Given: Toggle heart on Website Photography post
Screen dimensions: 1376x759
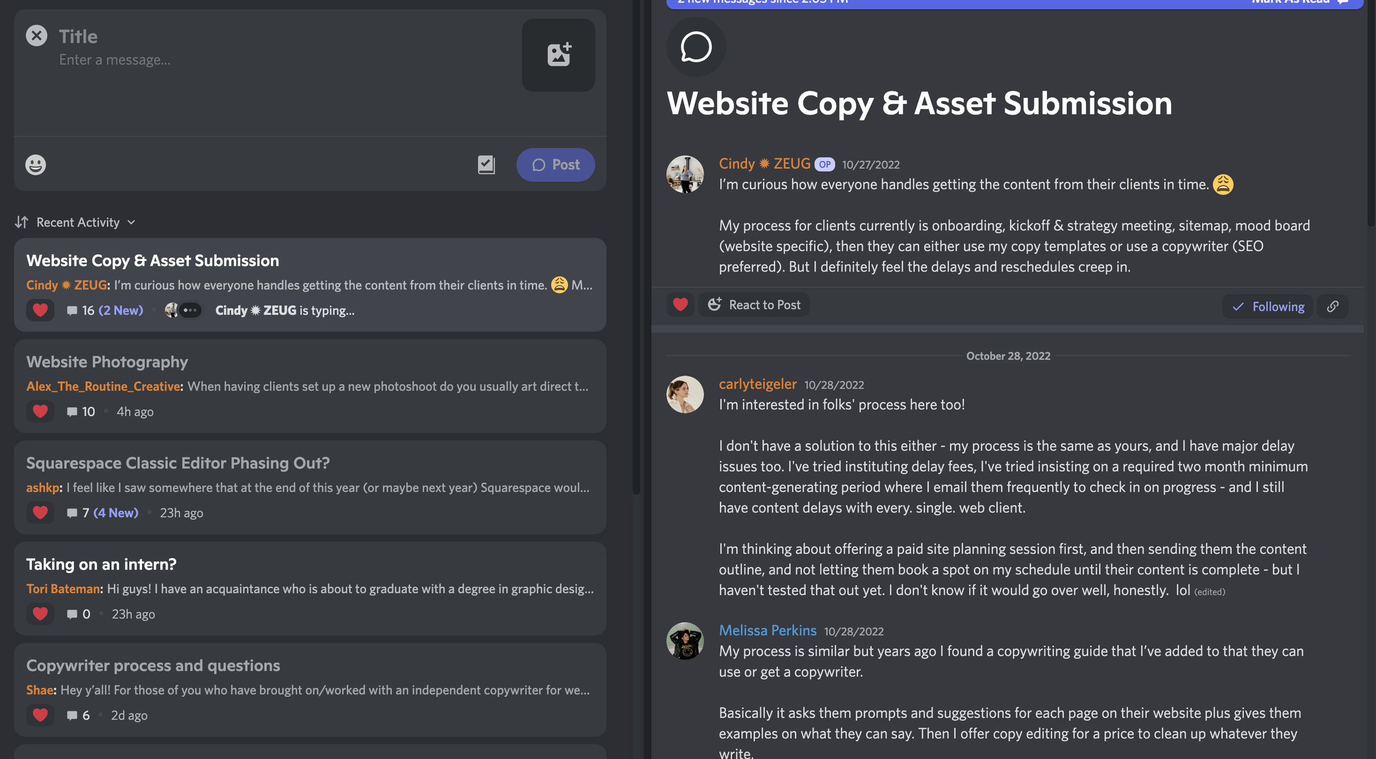Looking at the screenshot, I should tap(40, 412).
